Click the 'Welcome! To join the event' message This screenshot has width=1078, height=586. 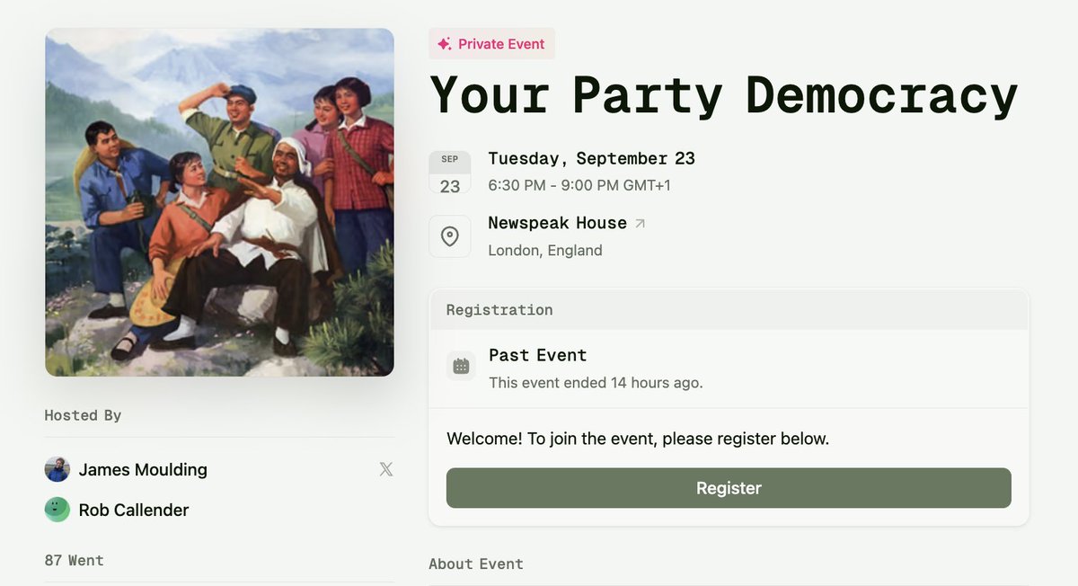tap(638, 439)
